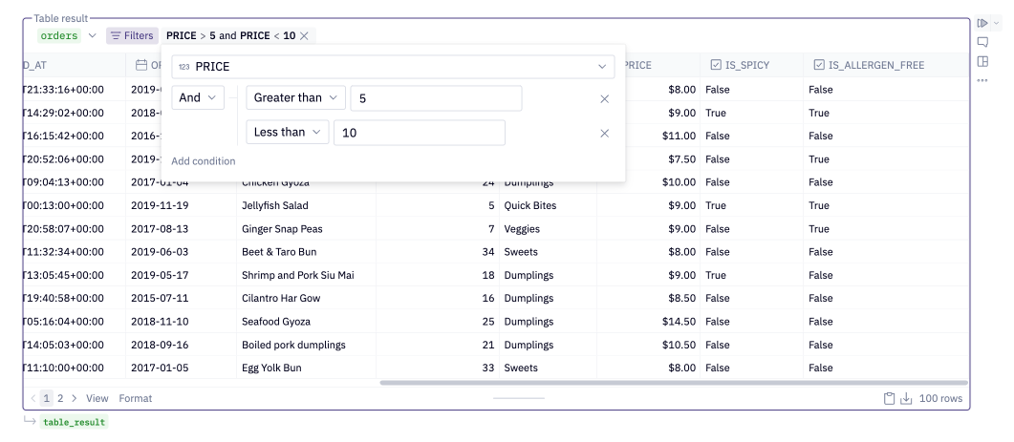The image size is (1014, 442).
Task: Click the 2018-09-16 date cell
Action: [x=181, y=345]
